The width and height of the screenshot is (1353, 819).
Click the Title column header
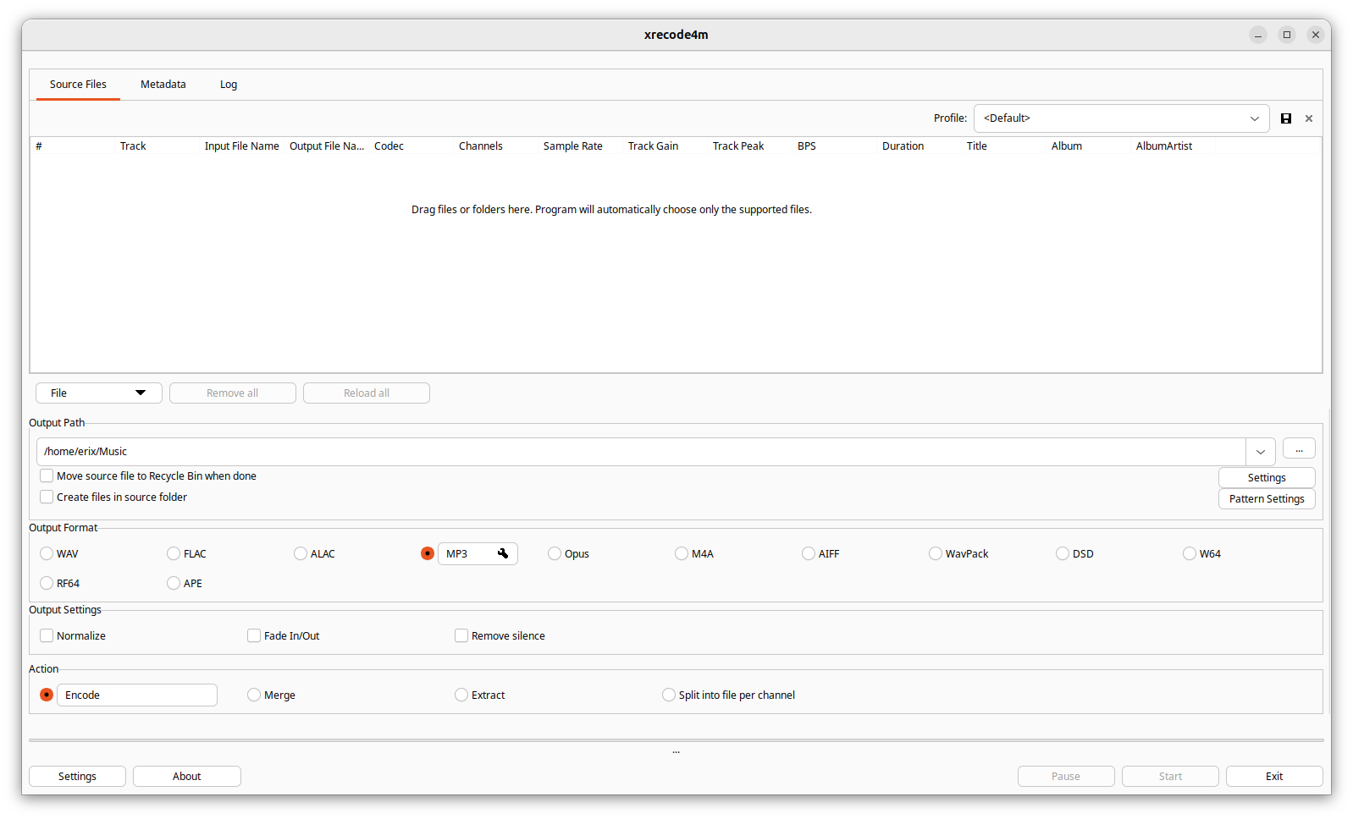[x=1003, y=146]
